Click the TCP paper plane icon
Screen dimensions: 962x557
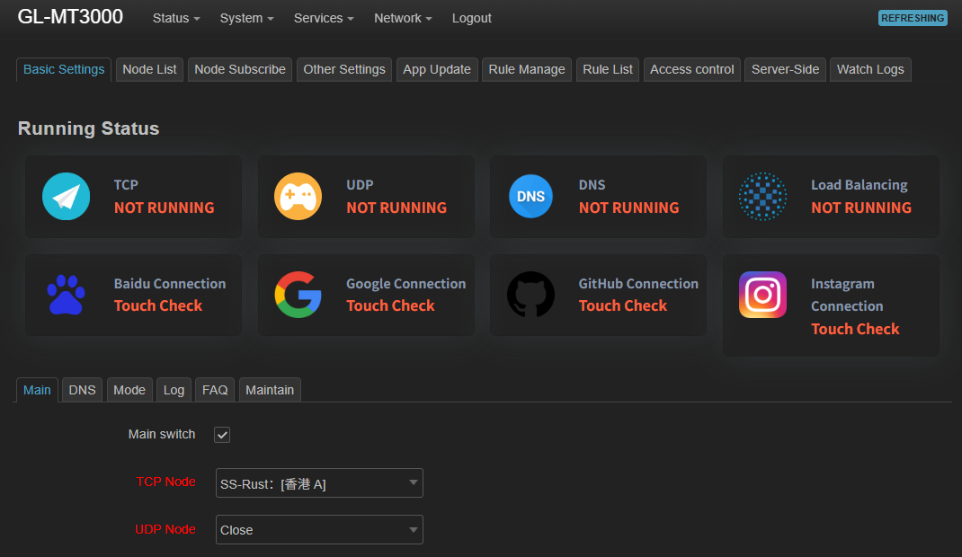tap(67, 197)
